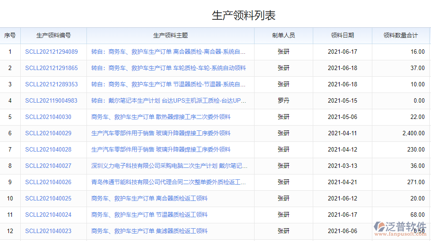This screenshot has height=241, width=431.
Task: Open row 7 玻璃升降器焊接工序委外领料 subject link
Action: click(x=161, y=149)
